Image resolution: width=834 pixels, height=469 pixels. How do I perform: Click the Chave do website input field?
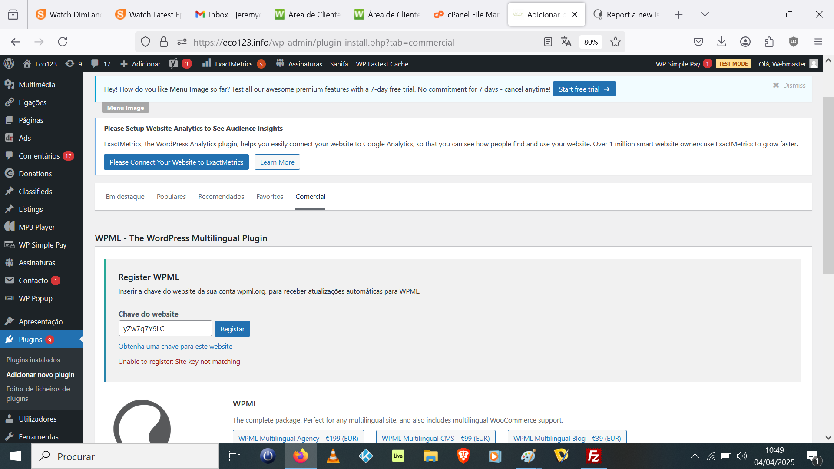pyautogui.click(x=165, y=329)
